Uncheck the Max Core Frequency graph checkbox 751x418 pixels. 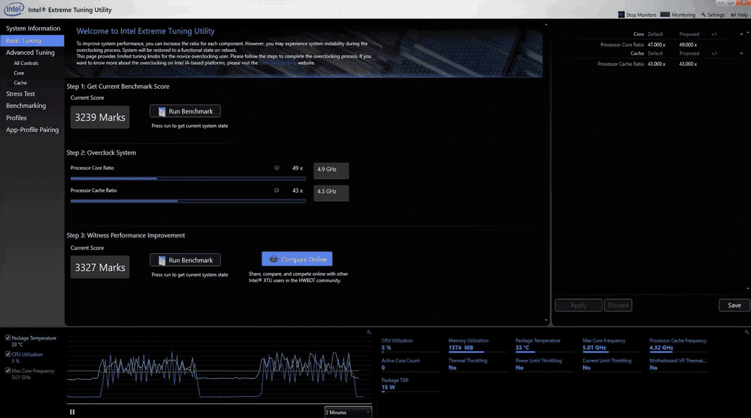tap(8, 371)
